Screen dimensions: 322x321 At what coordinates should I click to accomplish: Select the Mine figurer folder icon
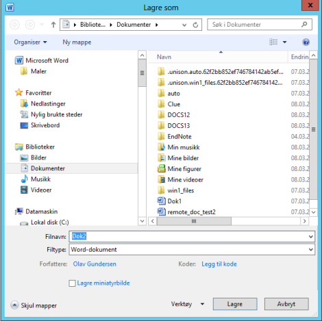point(162,169)
